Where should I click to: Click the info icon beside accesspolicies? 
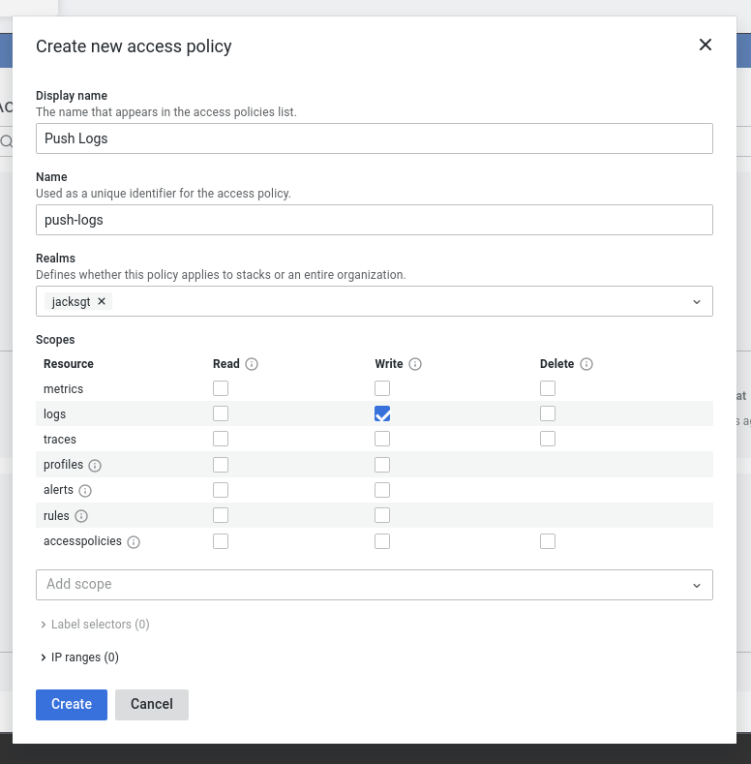(x=134, y=542)
